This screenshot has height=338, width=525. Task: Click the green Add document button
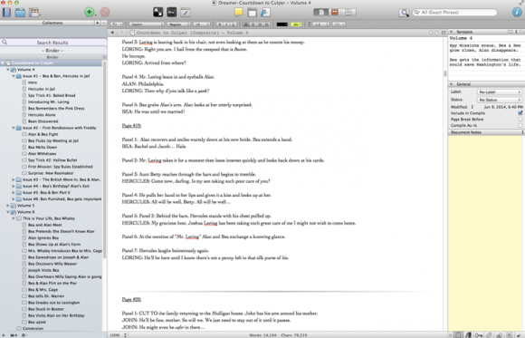point(89,13)
